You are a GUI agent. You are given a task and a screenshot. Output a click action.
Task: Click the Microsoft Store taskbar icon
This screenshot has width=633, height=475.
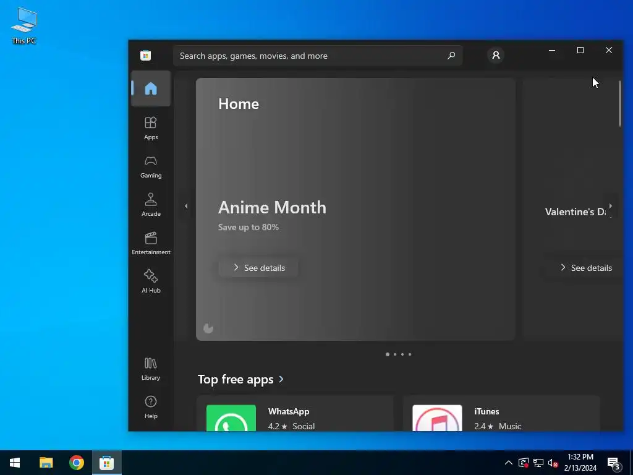107,463
